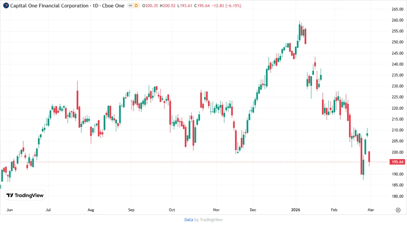This screenshot has height=225, width=407.
Task: Click the Capital One Financial Corporation title
Action: (x=49, y=5)
